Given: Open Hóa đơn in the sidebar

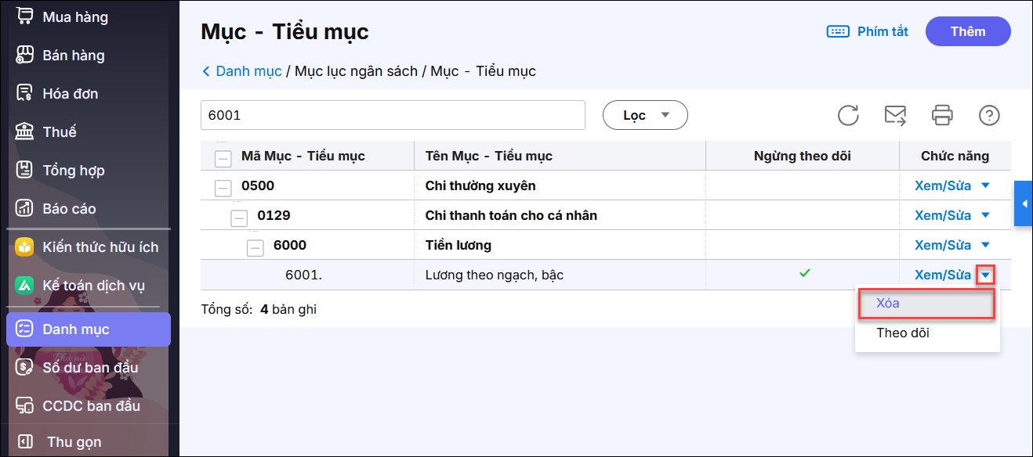Looking at the screenshot, I should [x=70, y=94].
